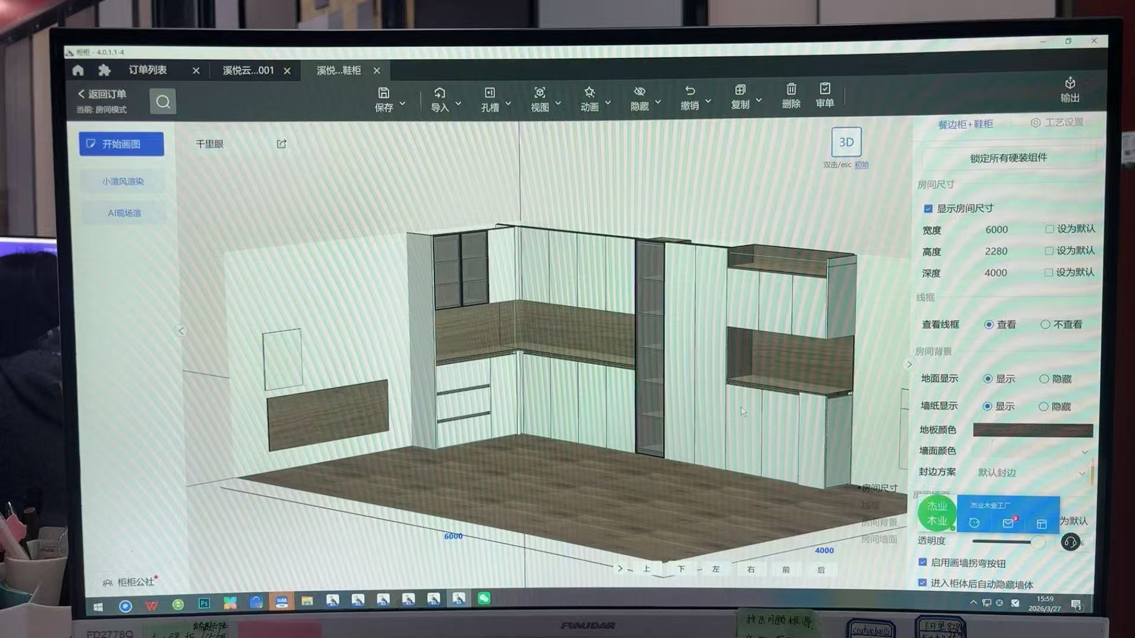Image resolution: width=1135 pixels, height=638 pixels.
Task: Switch to the 订单列表 tab
Action: [x=148, y=70]
